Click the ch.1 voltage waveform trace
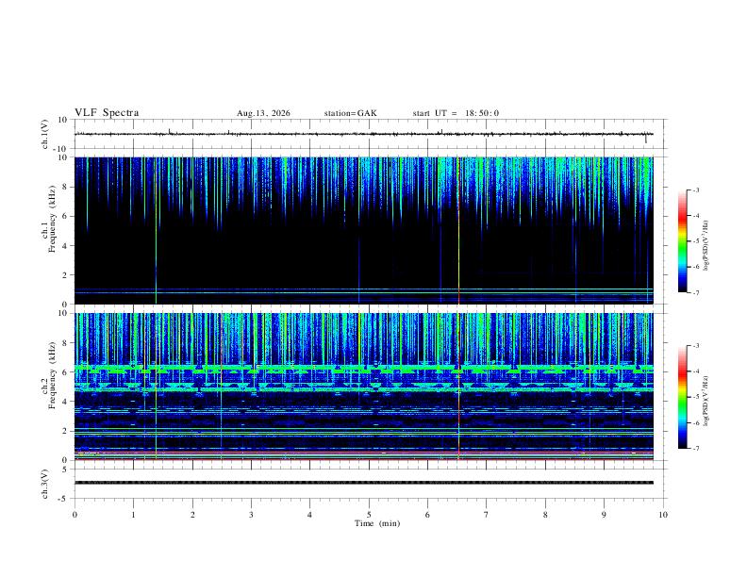 363,134
